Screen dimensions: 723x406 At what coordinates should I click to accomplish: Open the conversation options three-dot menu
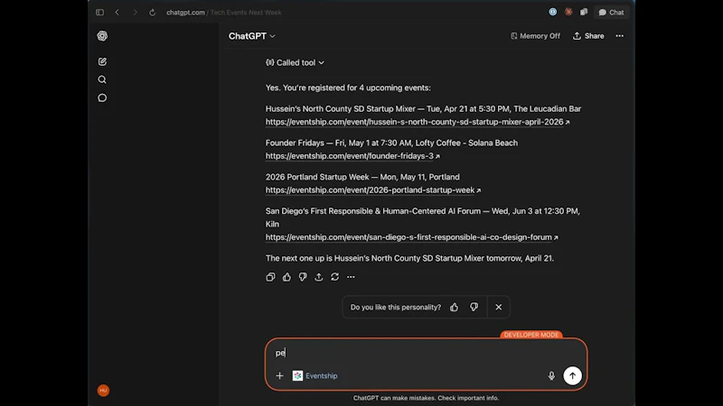pyautogui.click(x=619, y=36)
